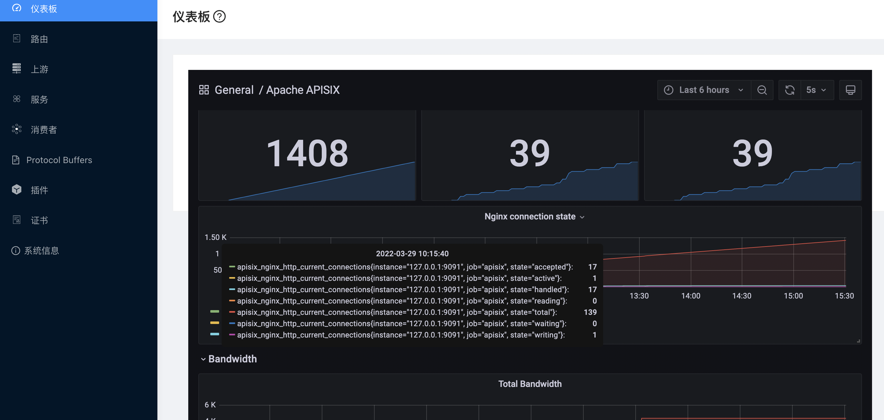
Task: Click the tooltip timestamp 2022-03-29 10:15:40
Action: 412,253
